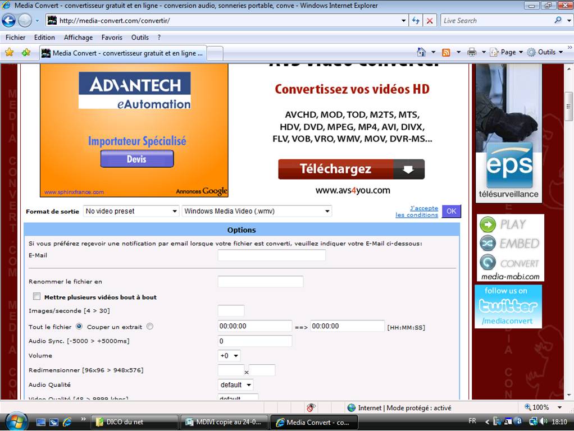574x431 pixels.
Task: Click the New Tab button
Action: [x=216, y=53]
